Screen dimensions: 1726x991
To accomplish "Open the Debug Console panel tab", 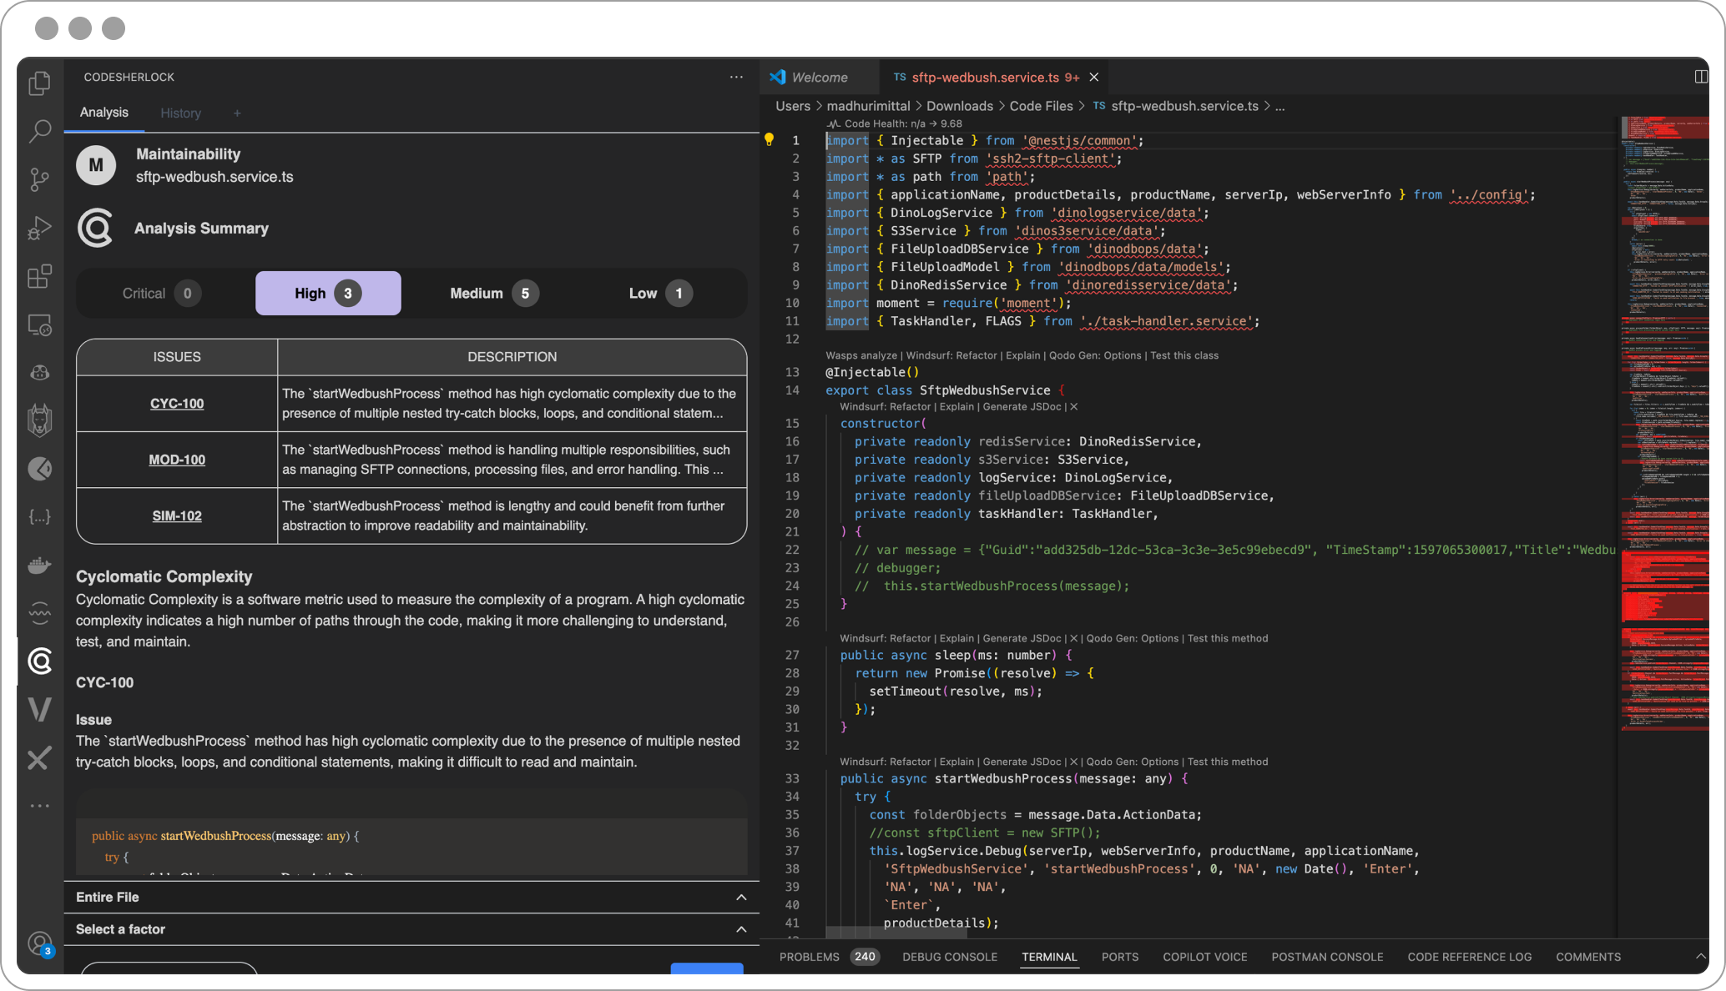I will 949,957.
